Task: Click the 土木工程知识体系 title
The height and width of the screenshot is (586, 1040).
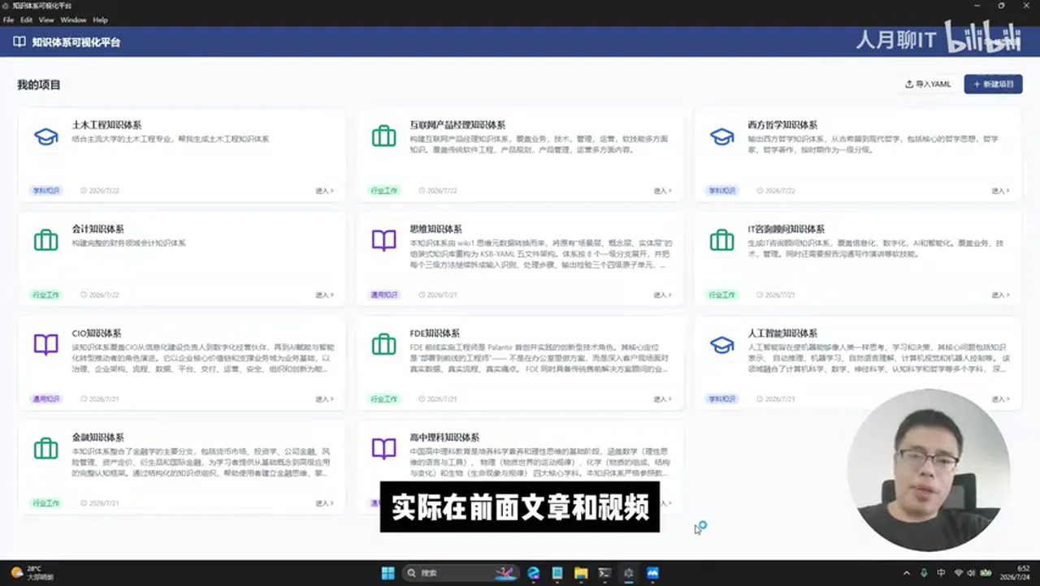Action: [106, 125]
